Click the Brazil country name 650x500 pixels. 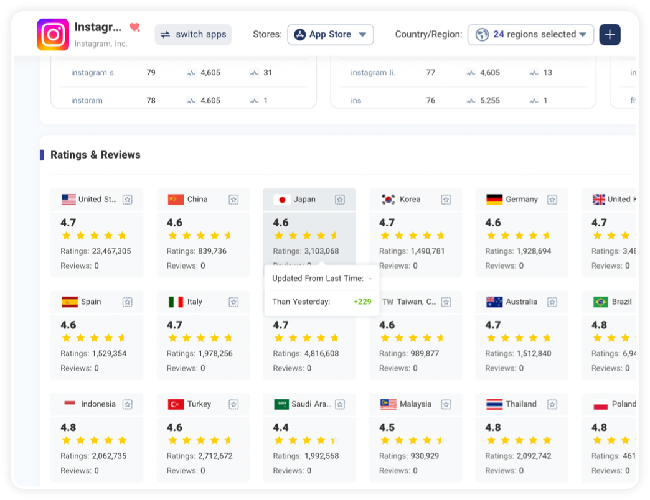pos(622,302)
